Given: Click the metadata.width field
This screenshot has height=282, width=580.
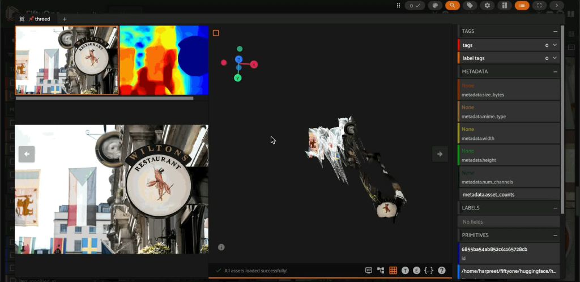Looking at the screenshot, I should coord(509,134).
